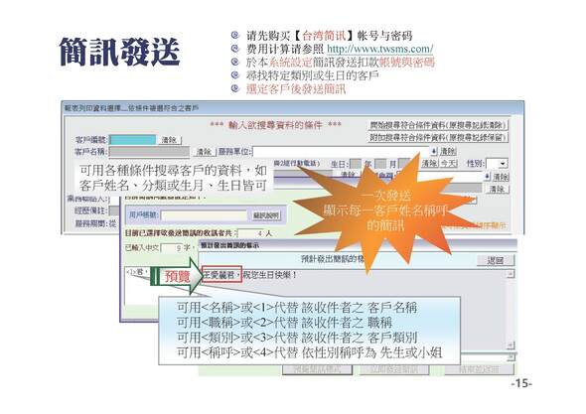
Task: Click 清除 right of 服務單位 dropdown
Action: coord(448,151)
